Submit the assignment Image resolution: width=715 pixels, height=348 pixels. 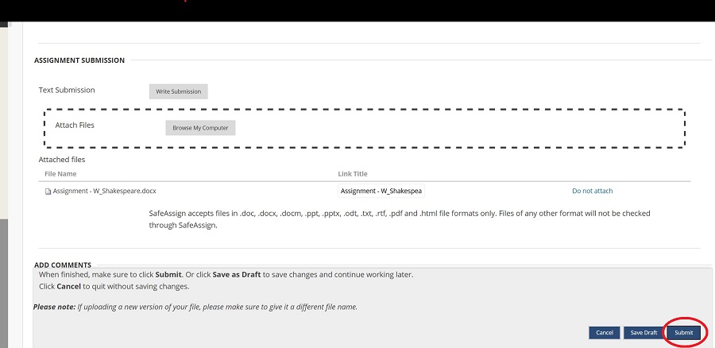click(683, 332)
